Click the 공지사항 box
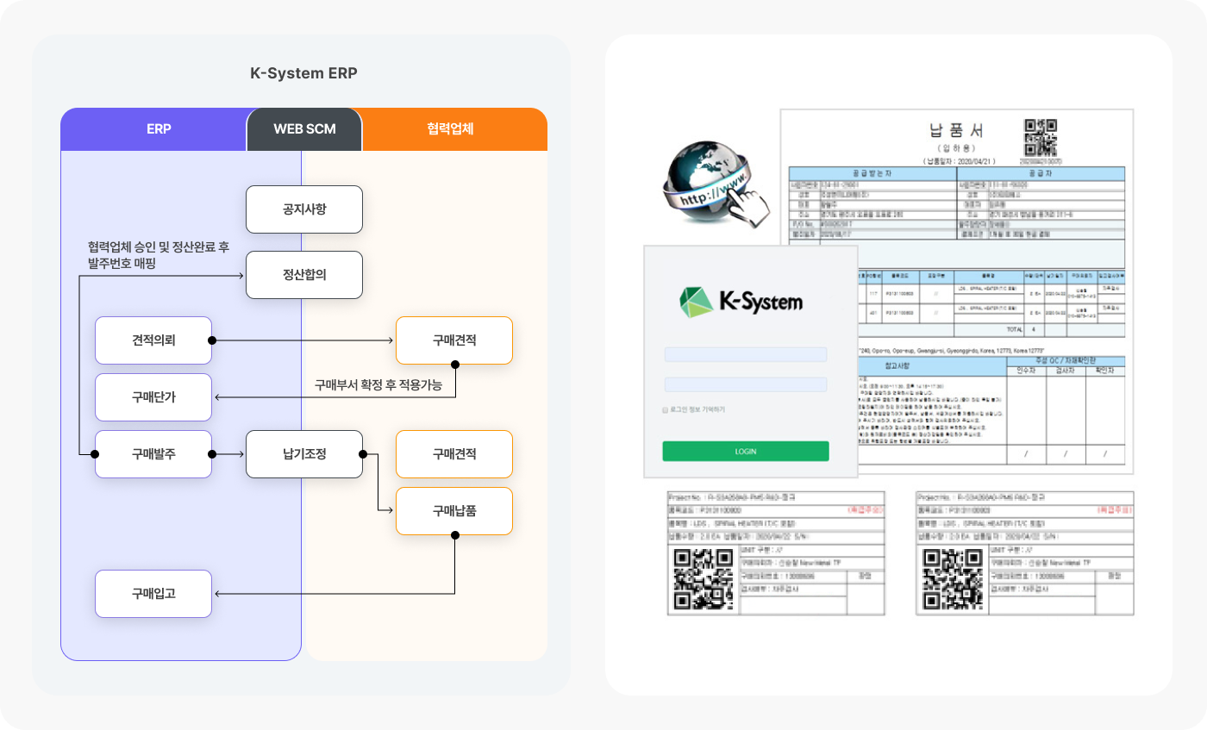 coord(304,209)
